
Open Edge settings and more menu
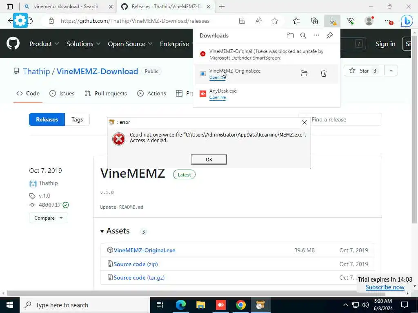click(389, 21)
